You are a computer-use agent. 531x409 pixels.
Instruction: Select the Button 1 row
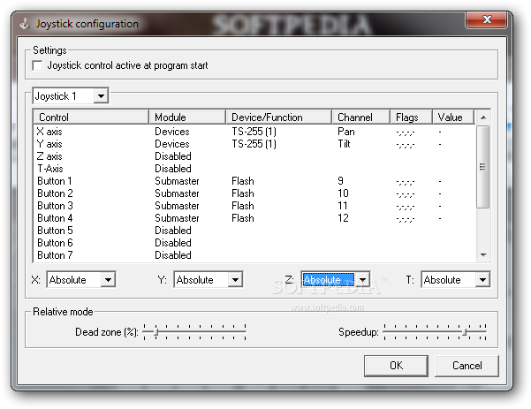pyautogui.click(x=254, y=181)
